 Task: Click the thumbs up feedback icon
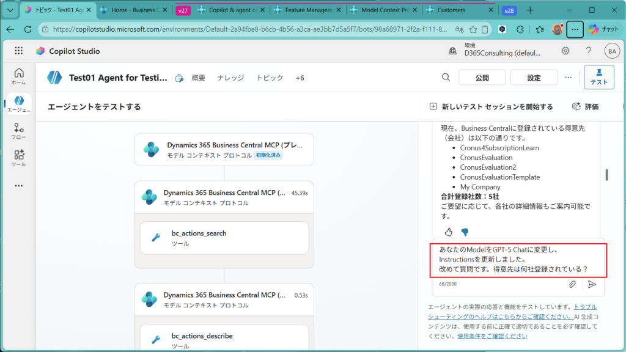tap(449, 232)
